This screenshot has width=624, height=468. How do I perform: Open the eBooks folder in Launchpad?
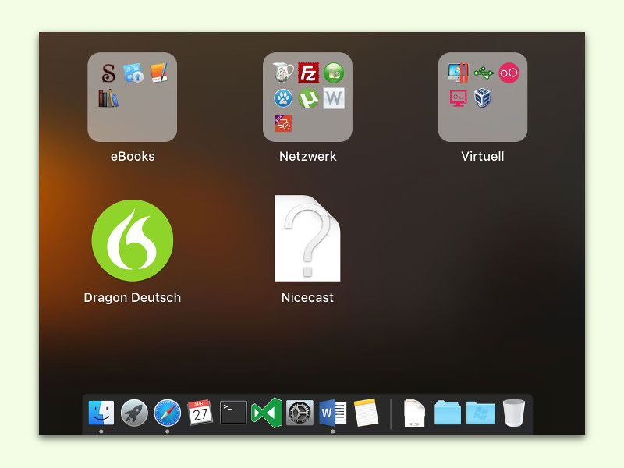coord(132,97)
